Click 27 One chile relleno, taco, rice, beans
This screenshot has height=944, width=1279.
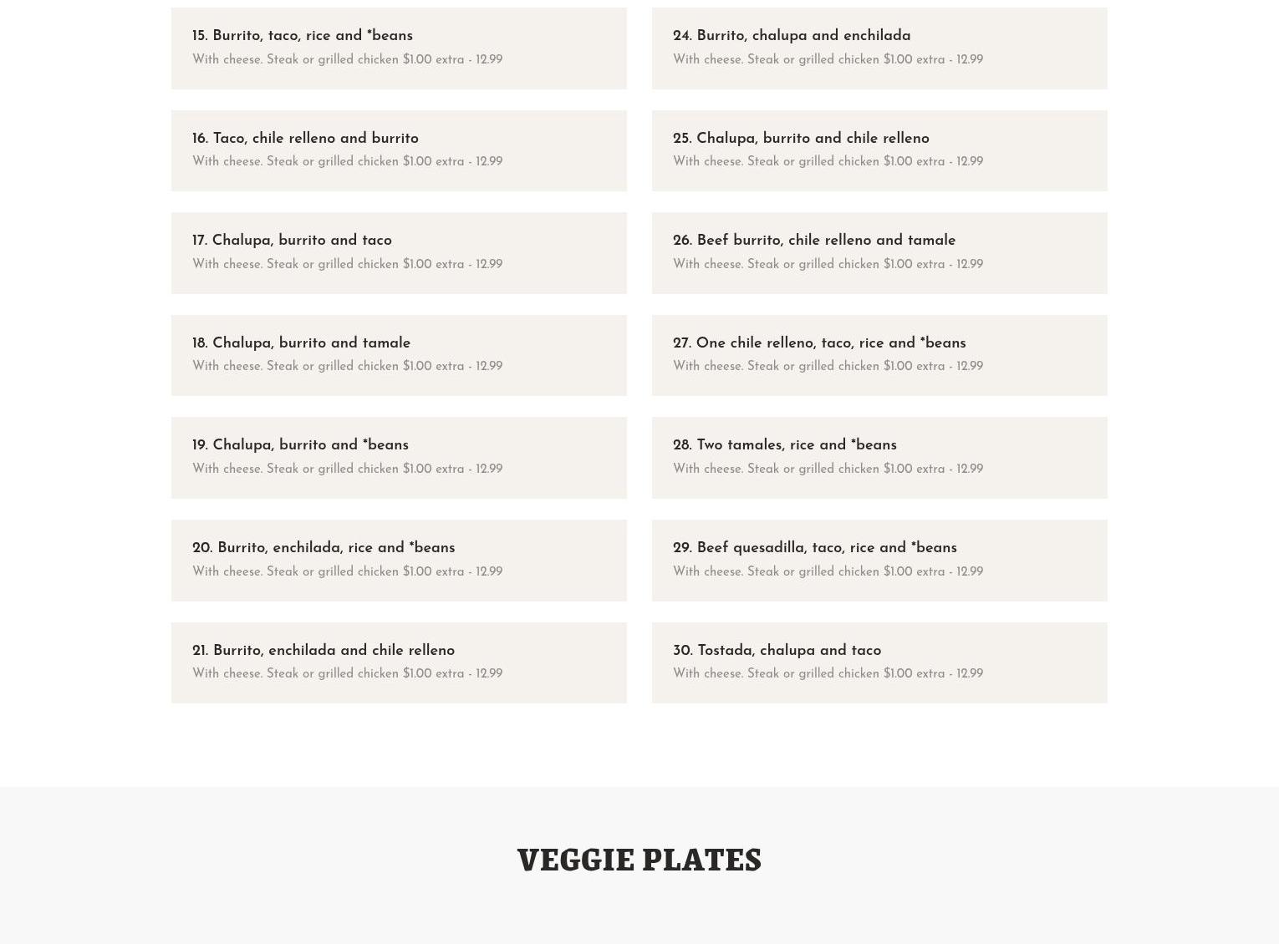[879, 355]
